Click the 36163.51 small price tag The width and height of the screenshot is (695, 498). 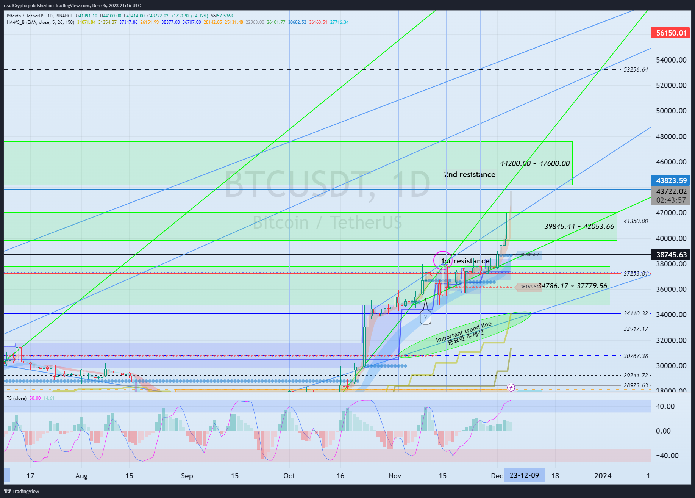[x=529, y=287]
